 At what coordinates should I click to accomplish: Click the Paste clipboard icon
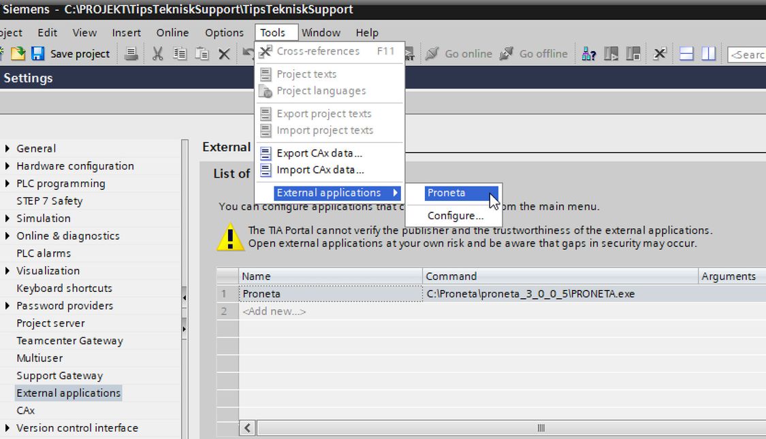pos(202,53)
